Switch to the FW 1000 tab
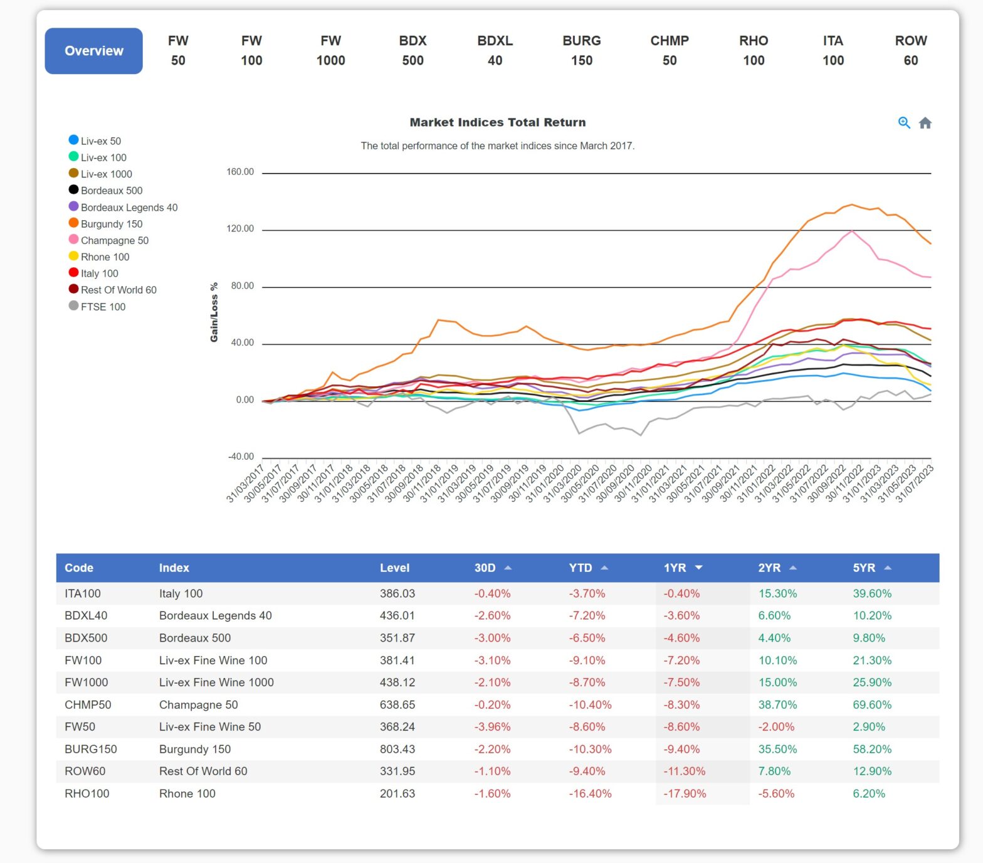The height and width of the screenshot is (863, 983). pyautogui.click(x=330, y=51)
